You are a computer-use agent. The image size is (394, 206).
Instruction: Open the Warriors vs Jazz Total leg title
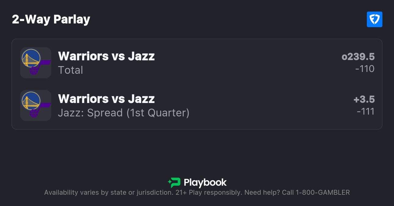(x=106, y=56)
